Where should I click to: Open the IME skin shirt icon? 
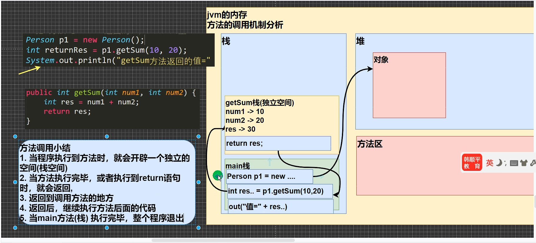point(524,163)
